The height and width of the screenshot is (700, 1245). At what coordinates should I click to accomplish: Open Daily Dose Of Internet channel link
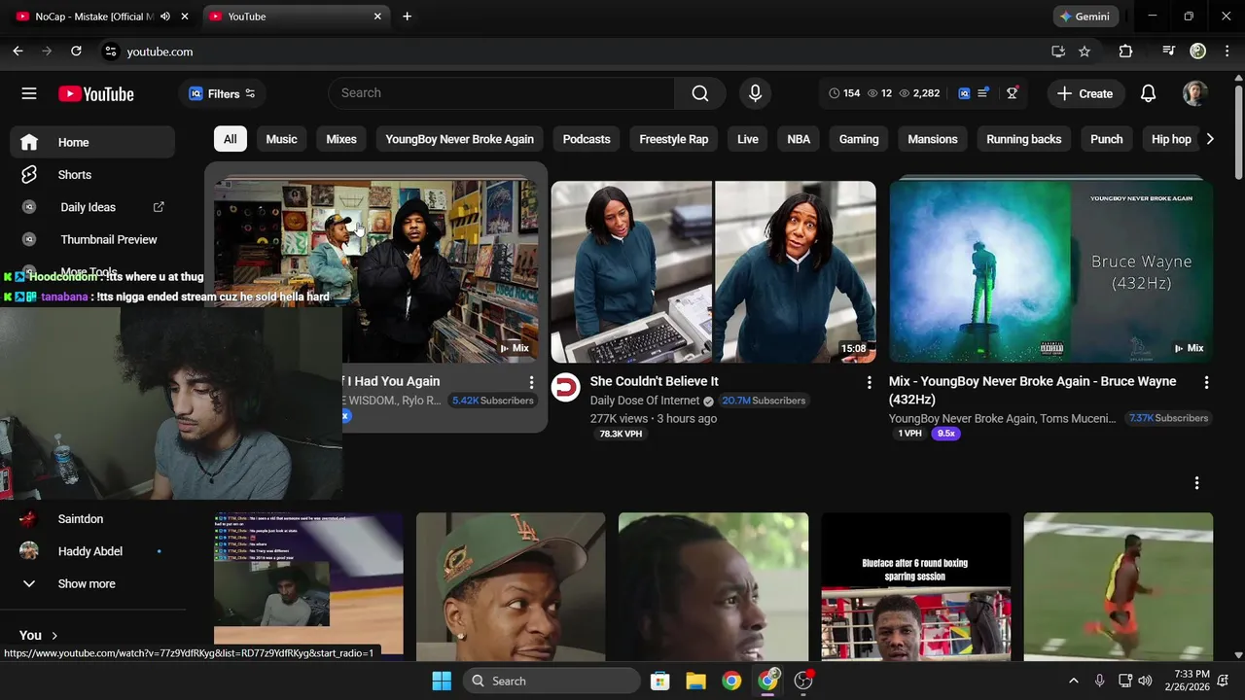(x=645, y=401)
